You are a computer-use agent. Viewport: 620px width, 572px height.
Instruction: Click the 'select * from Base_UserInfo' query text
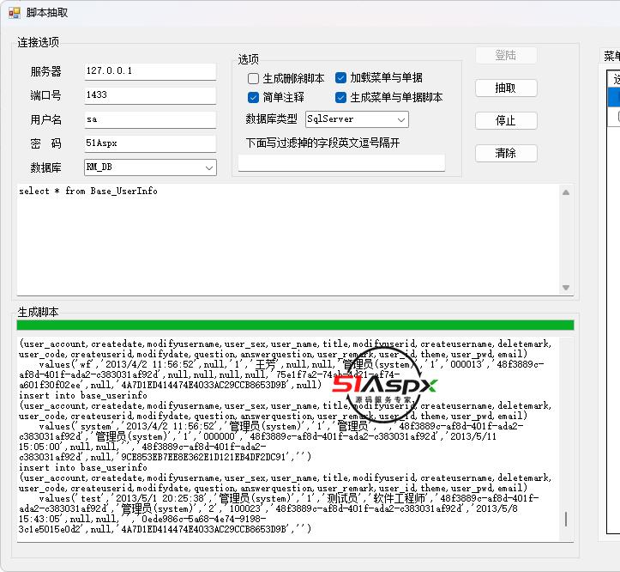click(88, 192)
